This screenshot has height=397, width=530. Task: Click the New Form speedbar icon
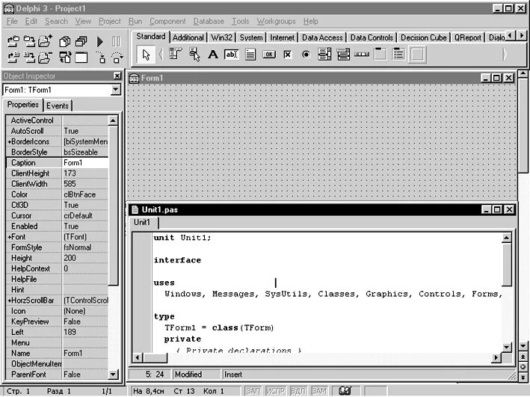pos(81,58)
